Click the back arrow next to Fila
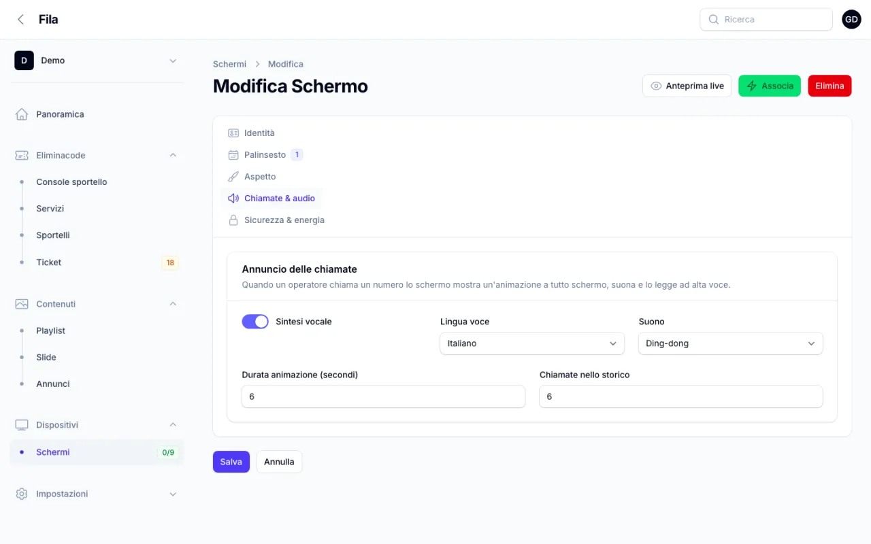Viewport: 871px width, 544px height. [x=20, y=20]
